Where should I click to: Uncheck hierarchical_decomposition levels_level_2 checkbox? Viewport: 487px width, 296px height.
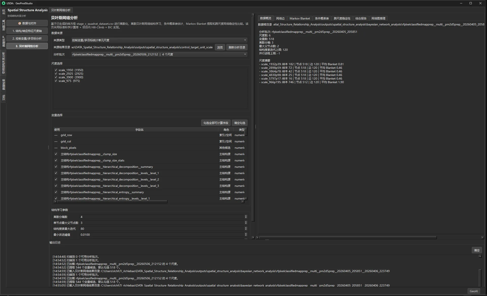tap(56, 179)
